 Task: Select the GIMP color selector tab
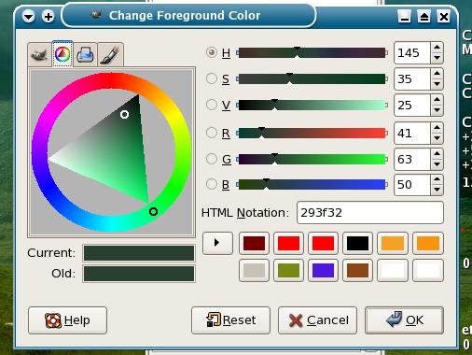39,55
